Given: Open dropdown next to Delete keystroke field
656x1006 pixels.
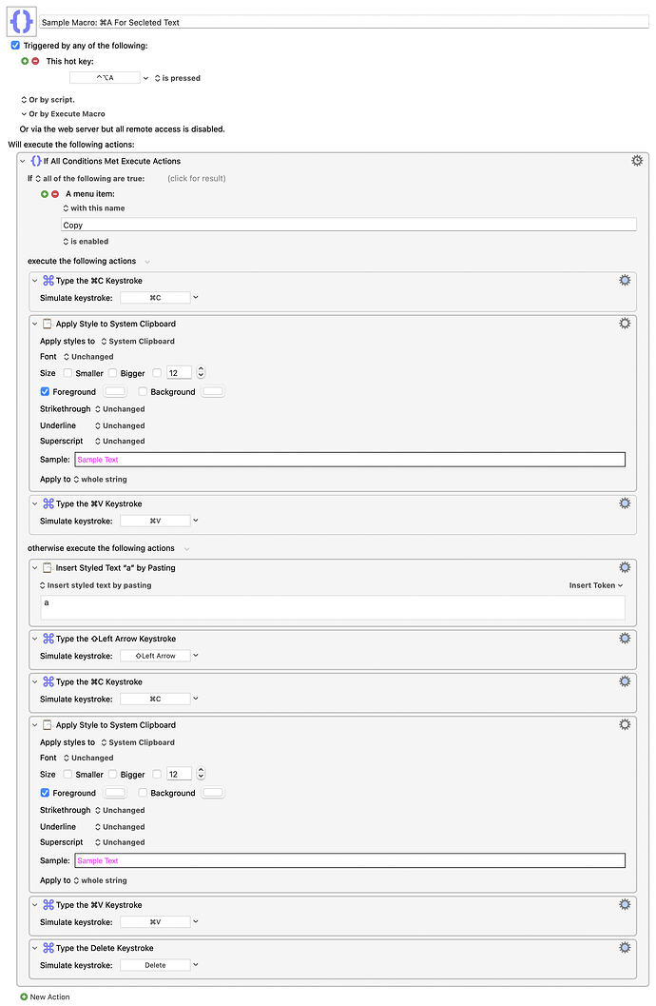Looking at the screenshot, I should 196,964.
